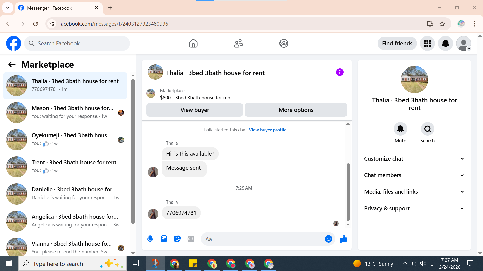Attach a photo with the image icon

pyautogui.click(x=164, y=239)
